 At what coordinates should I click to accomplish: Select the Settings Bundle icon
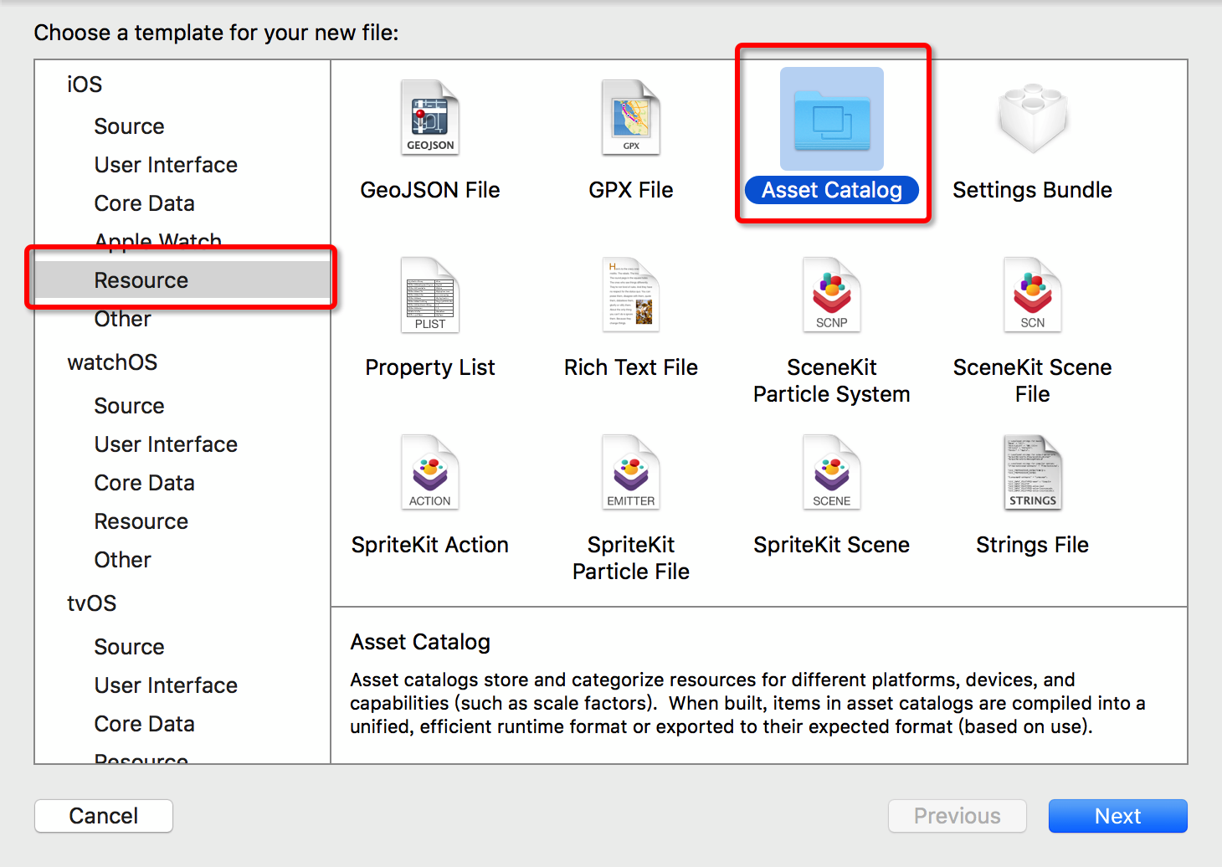(x=1032, y=118)
